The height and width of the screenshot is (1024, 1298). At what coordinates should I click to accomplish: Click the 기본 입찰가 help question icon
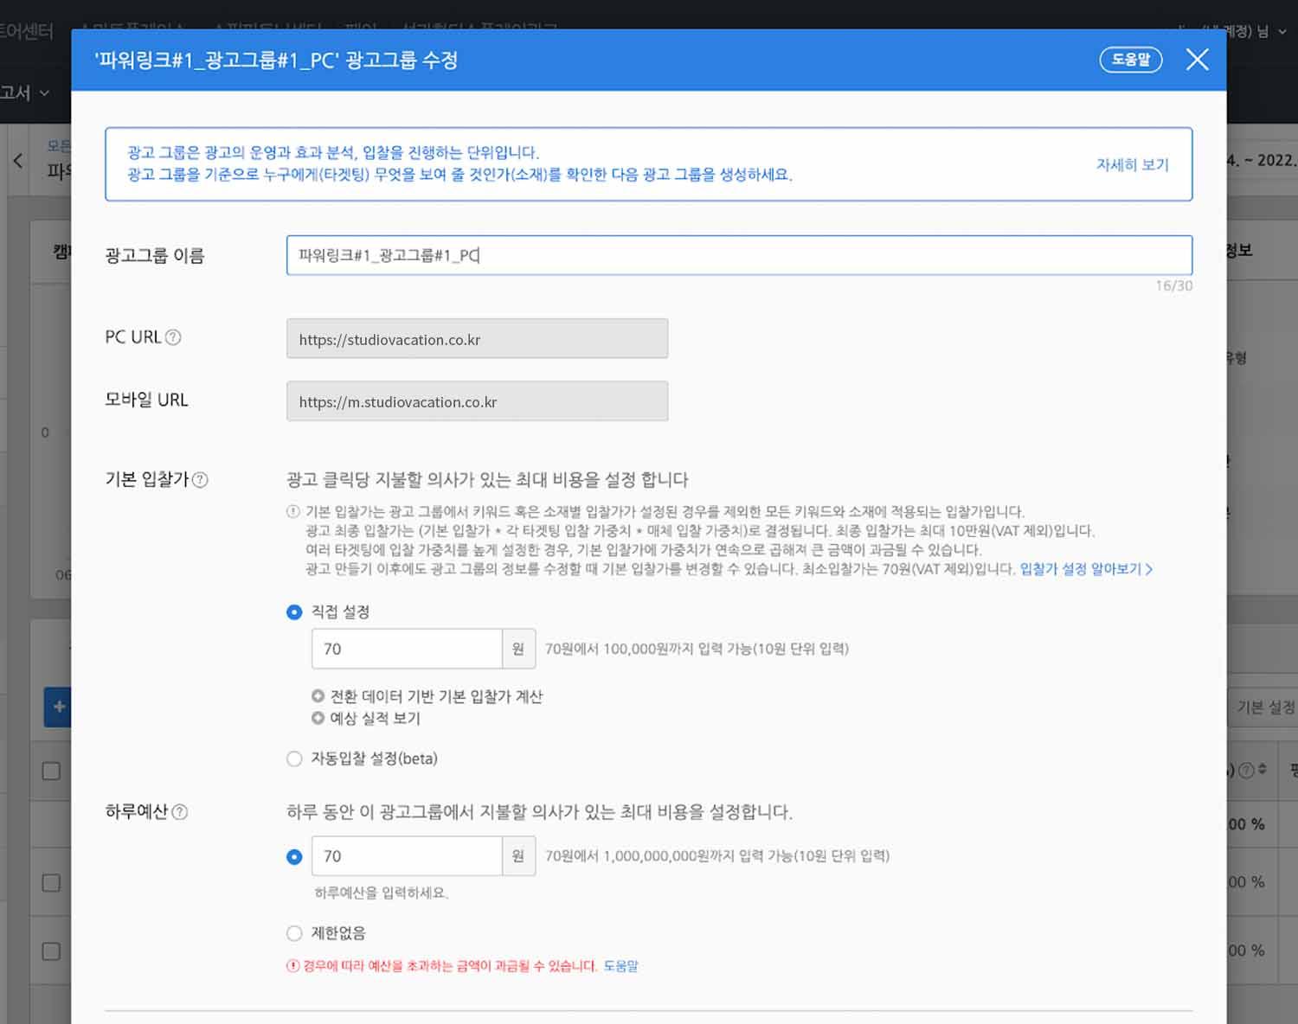pos(200,480)
